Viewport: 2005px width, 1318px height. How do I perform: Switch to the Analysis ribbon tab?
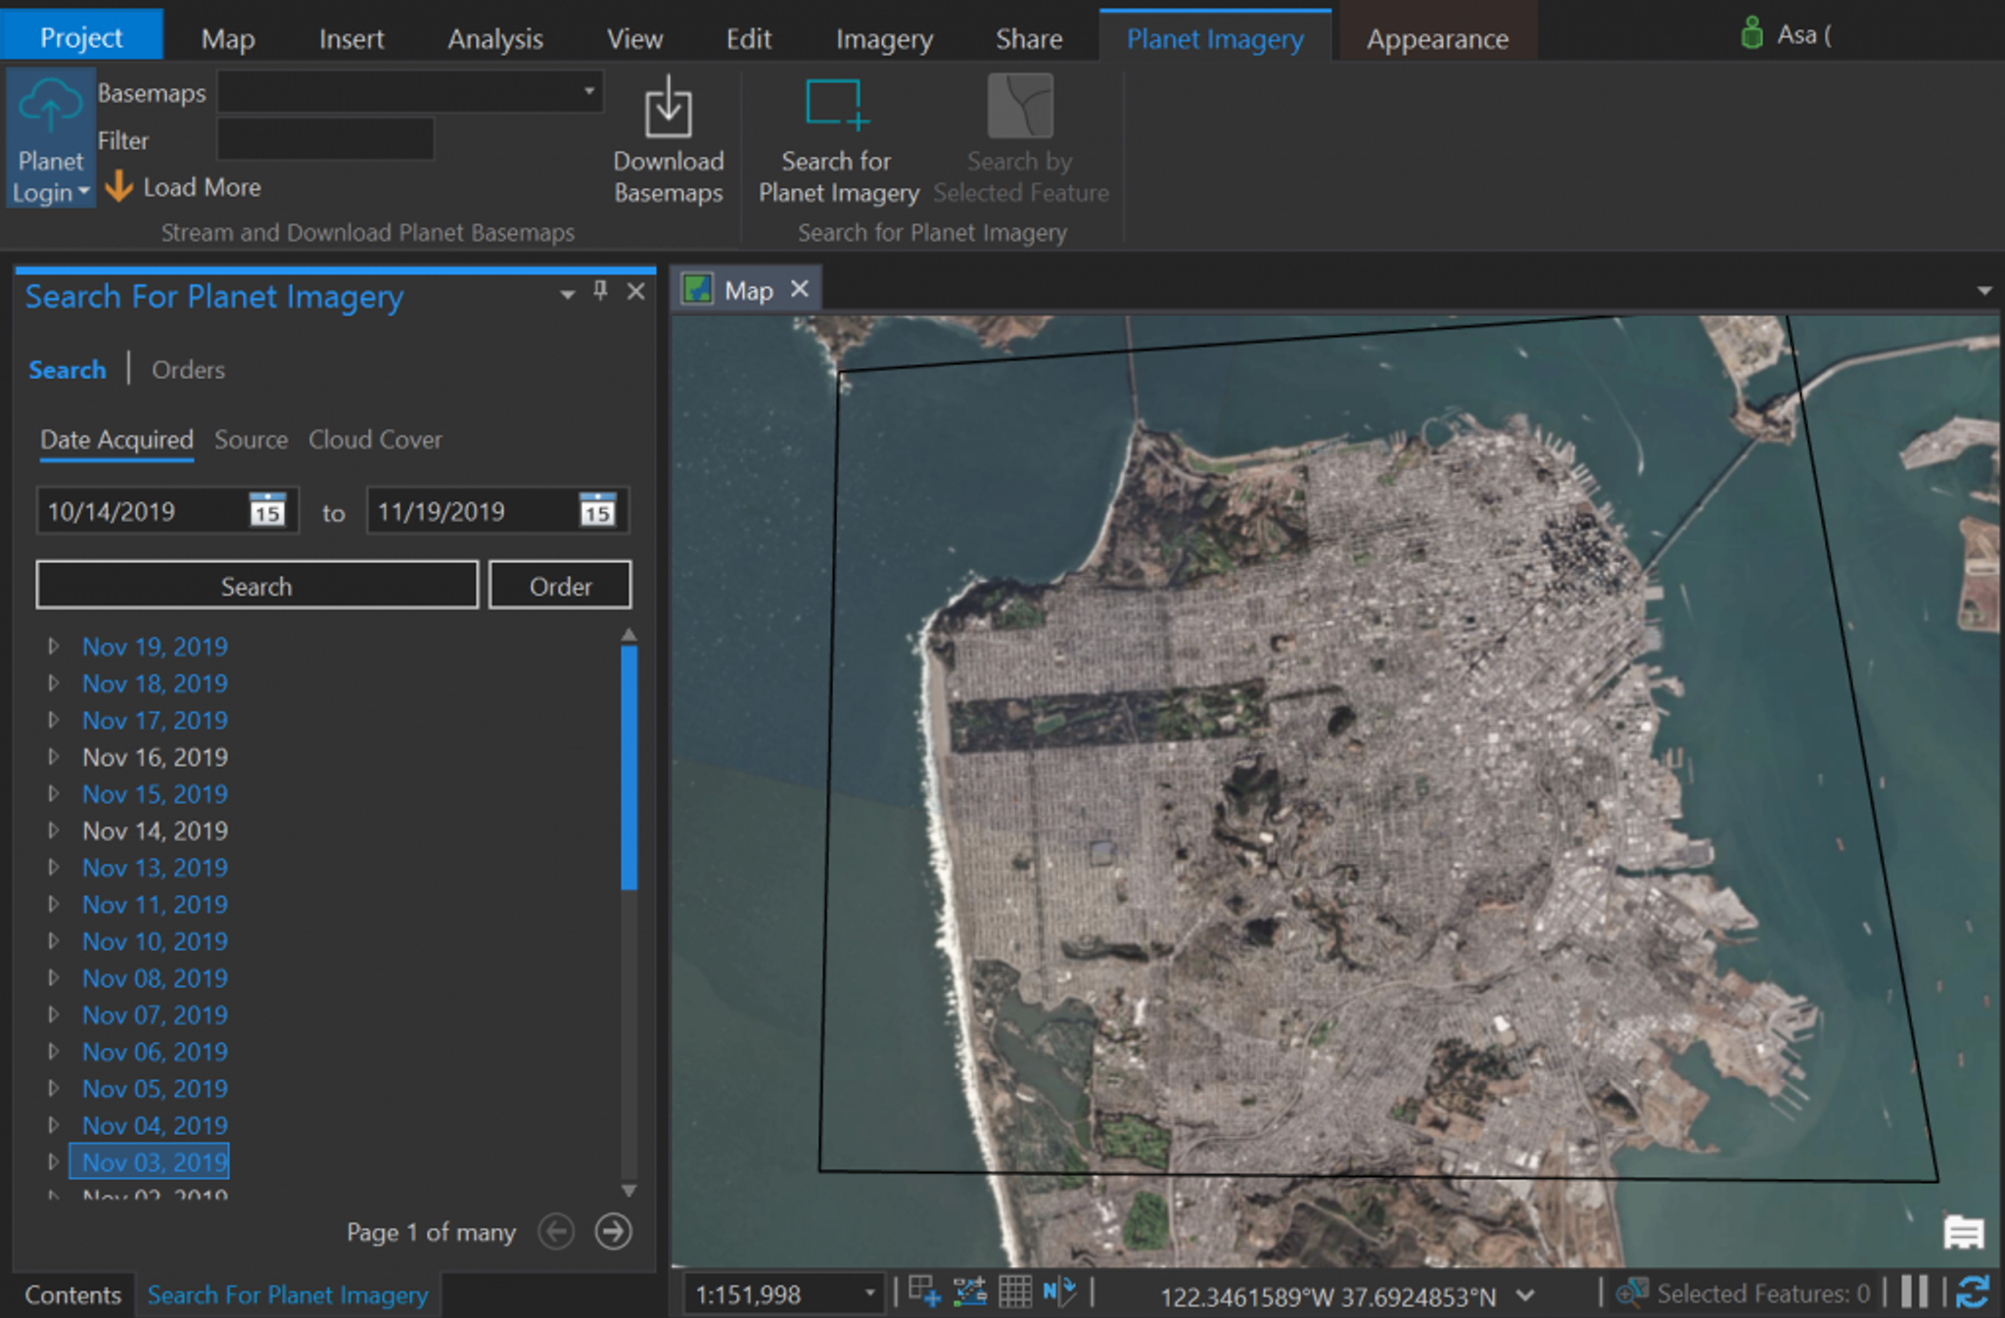[x=494, y=39]
